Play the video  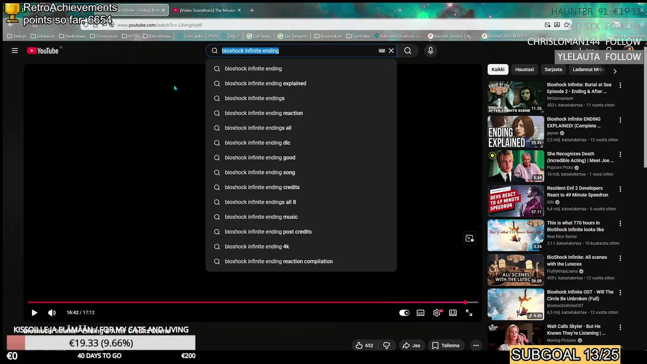pyautogui.click(x=34, y=313)
